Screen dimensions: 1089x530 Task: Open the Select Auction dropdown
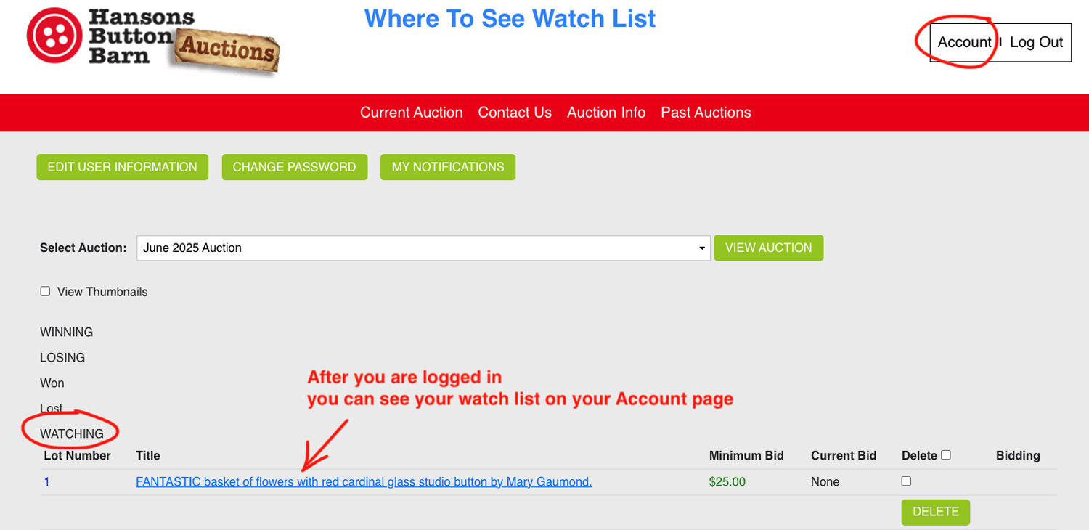pyautogui.click(x=423, y=248)
